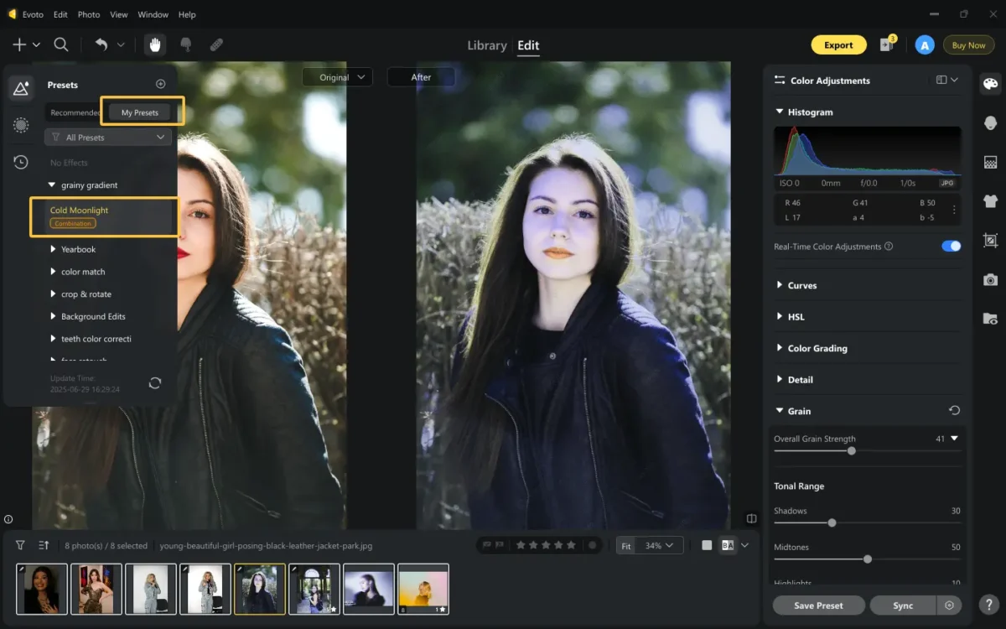
Task: Add a new preset with the plus circle
Action: (x=161, y=84)
